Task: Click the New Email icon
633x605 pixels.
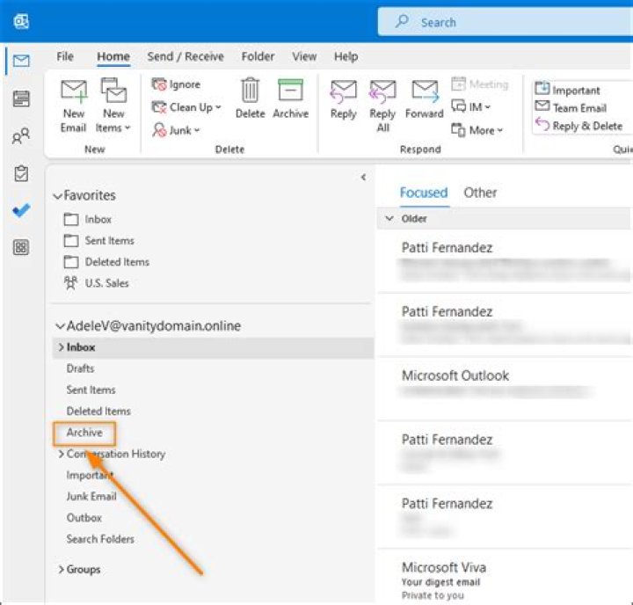Action: coord(73,92)
